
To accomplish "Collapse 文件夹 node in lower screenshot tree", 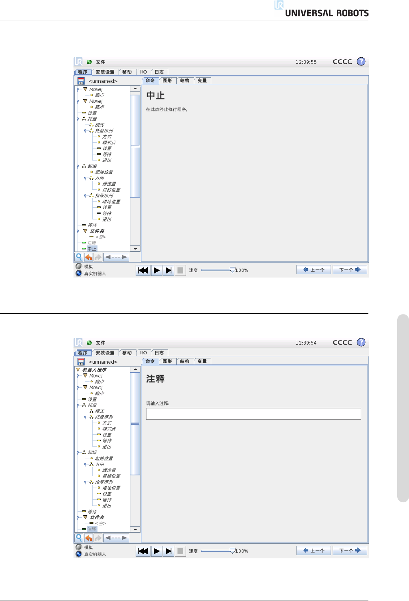I will tap(78, 518).
